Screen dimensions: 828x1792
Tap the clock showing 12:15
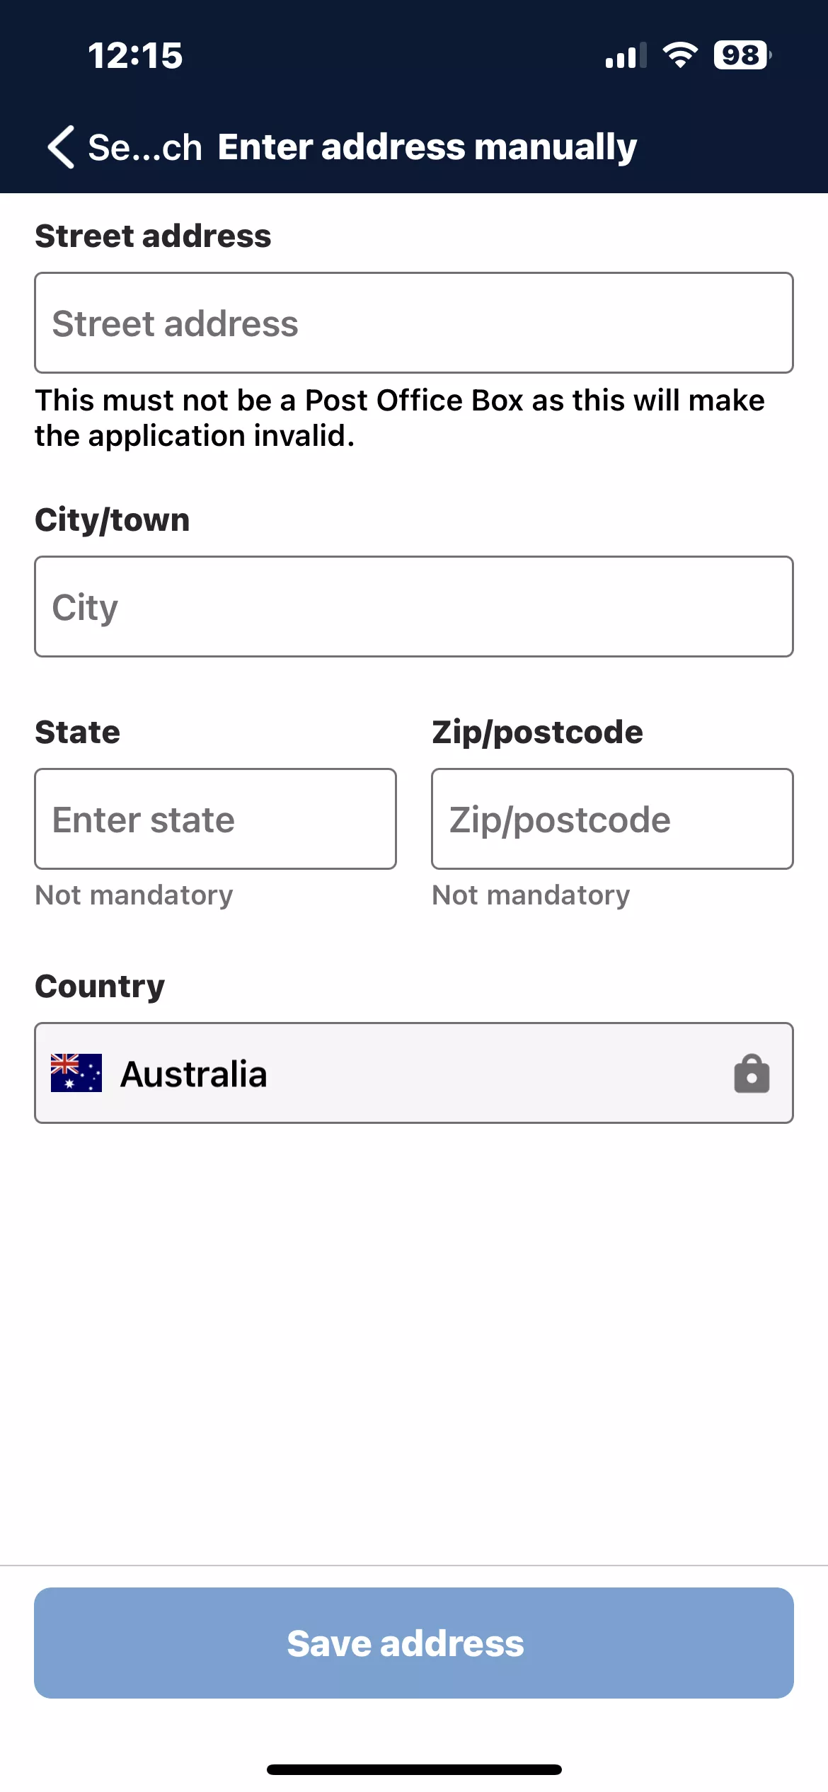click(135, 55)
